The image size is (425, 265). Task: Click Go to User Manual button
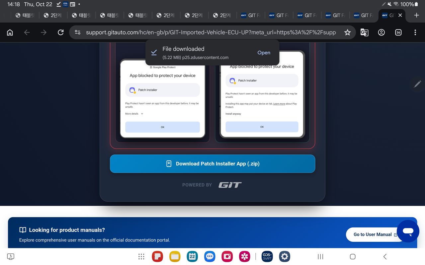point(372,235)
